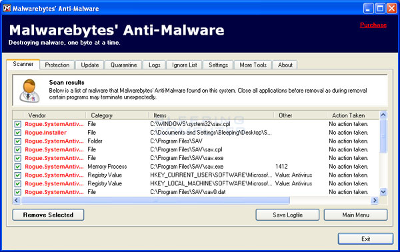Toggle the C:\Program Files\SAV folder checkbox
The width and height of the screenshot is (400, 252).
pos(17,141)
